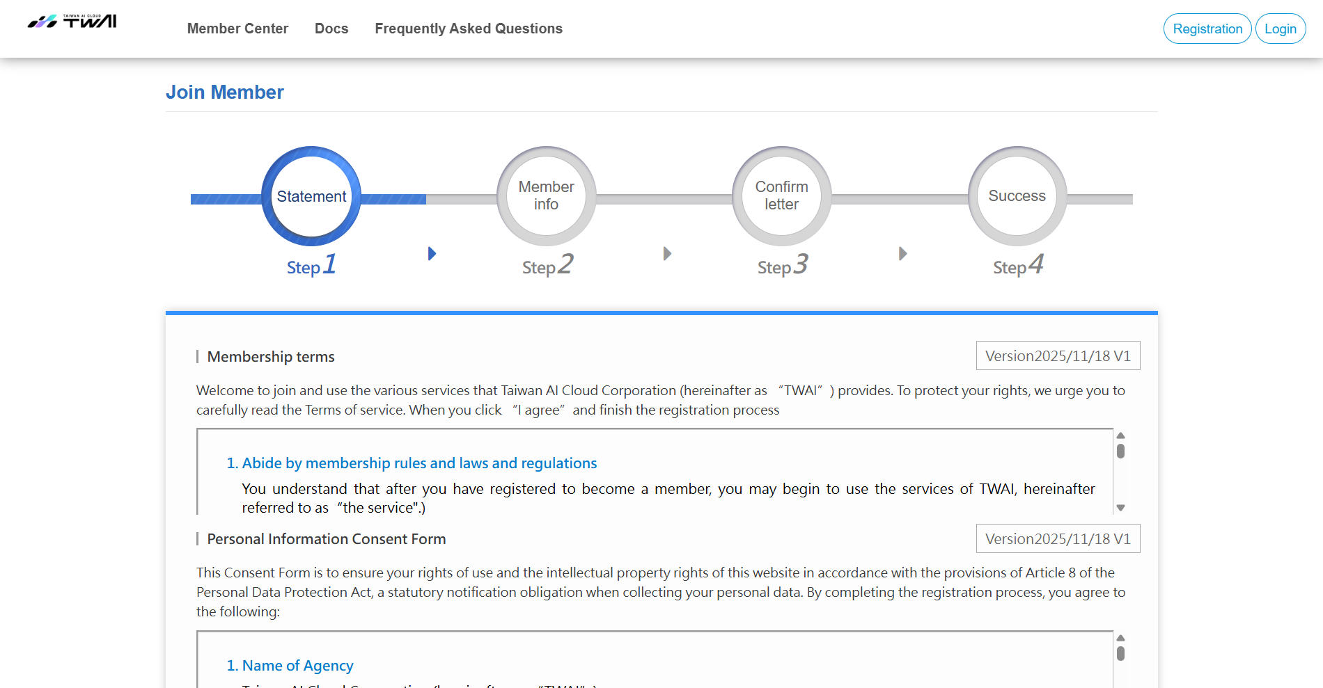Click the Registration button
This screenshot has height=688, width=1323.
(1207, 29)
